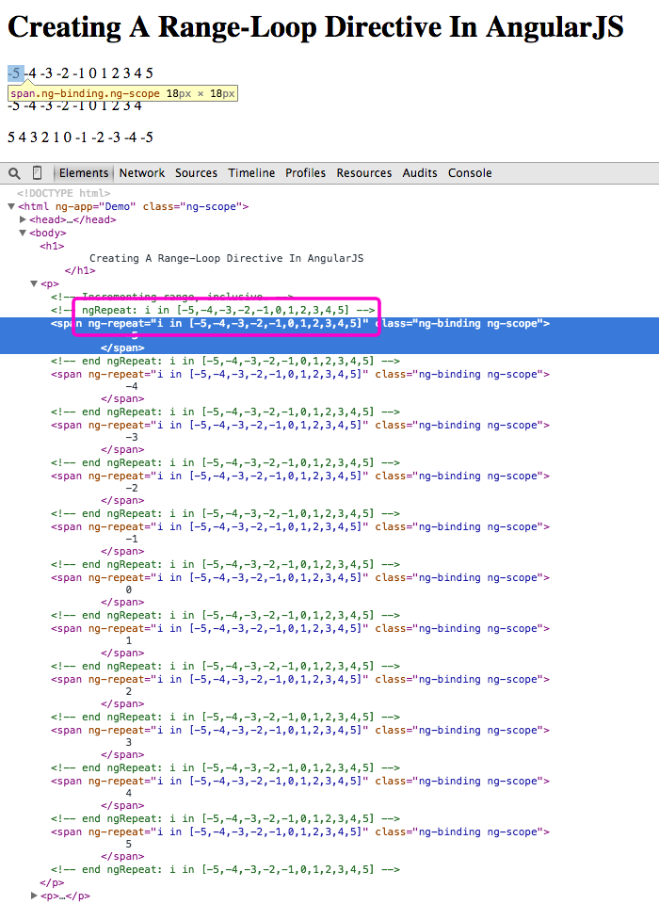Switch to the Timeline tab
Viewport: 659px width, 904px height.
point(251,173)
